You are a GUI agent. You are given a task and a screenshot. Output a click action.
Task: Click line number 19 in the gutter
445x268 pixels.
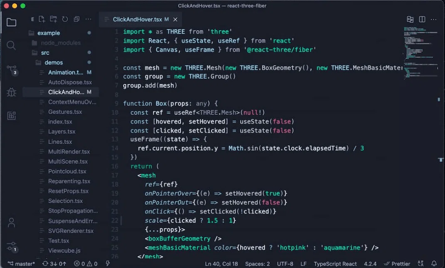coord(115,194)
